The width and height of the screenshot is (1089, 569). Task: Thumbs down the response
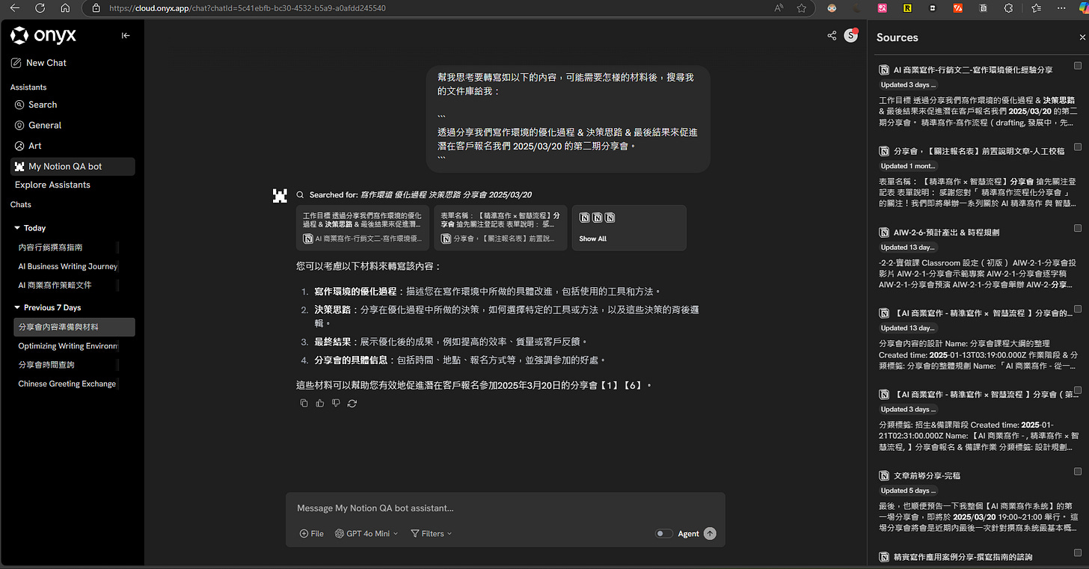point(336,403)
